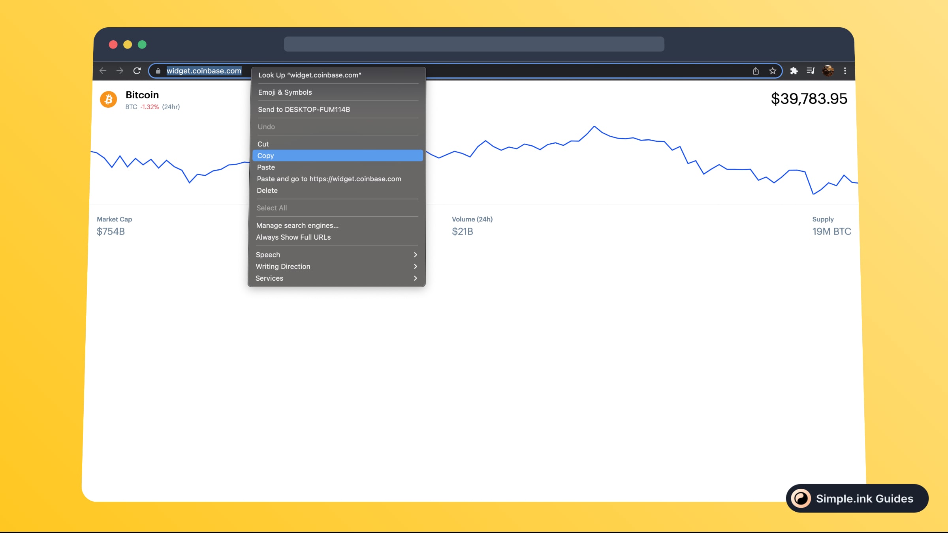Open Manage search engines...
Image resolution: width=948 pixels, height=533 pixels.
click(337, 225)
